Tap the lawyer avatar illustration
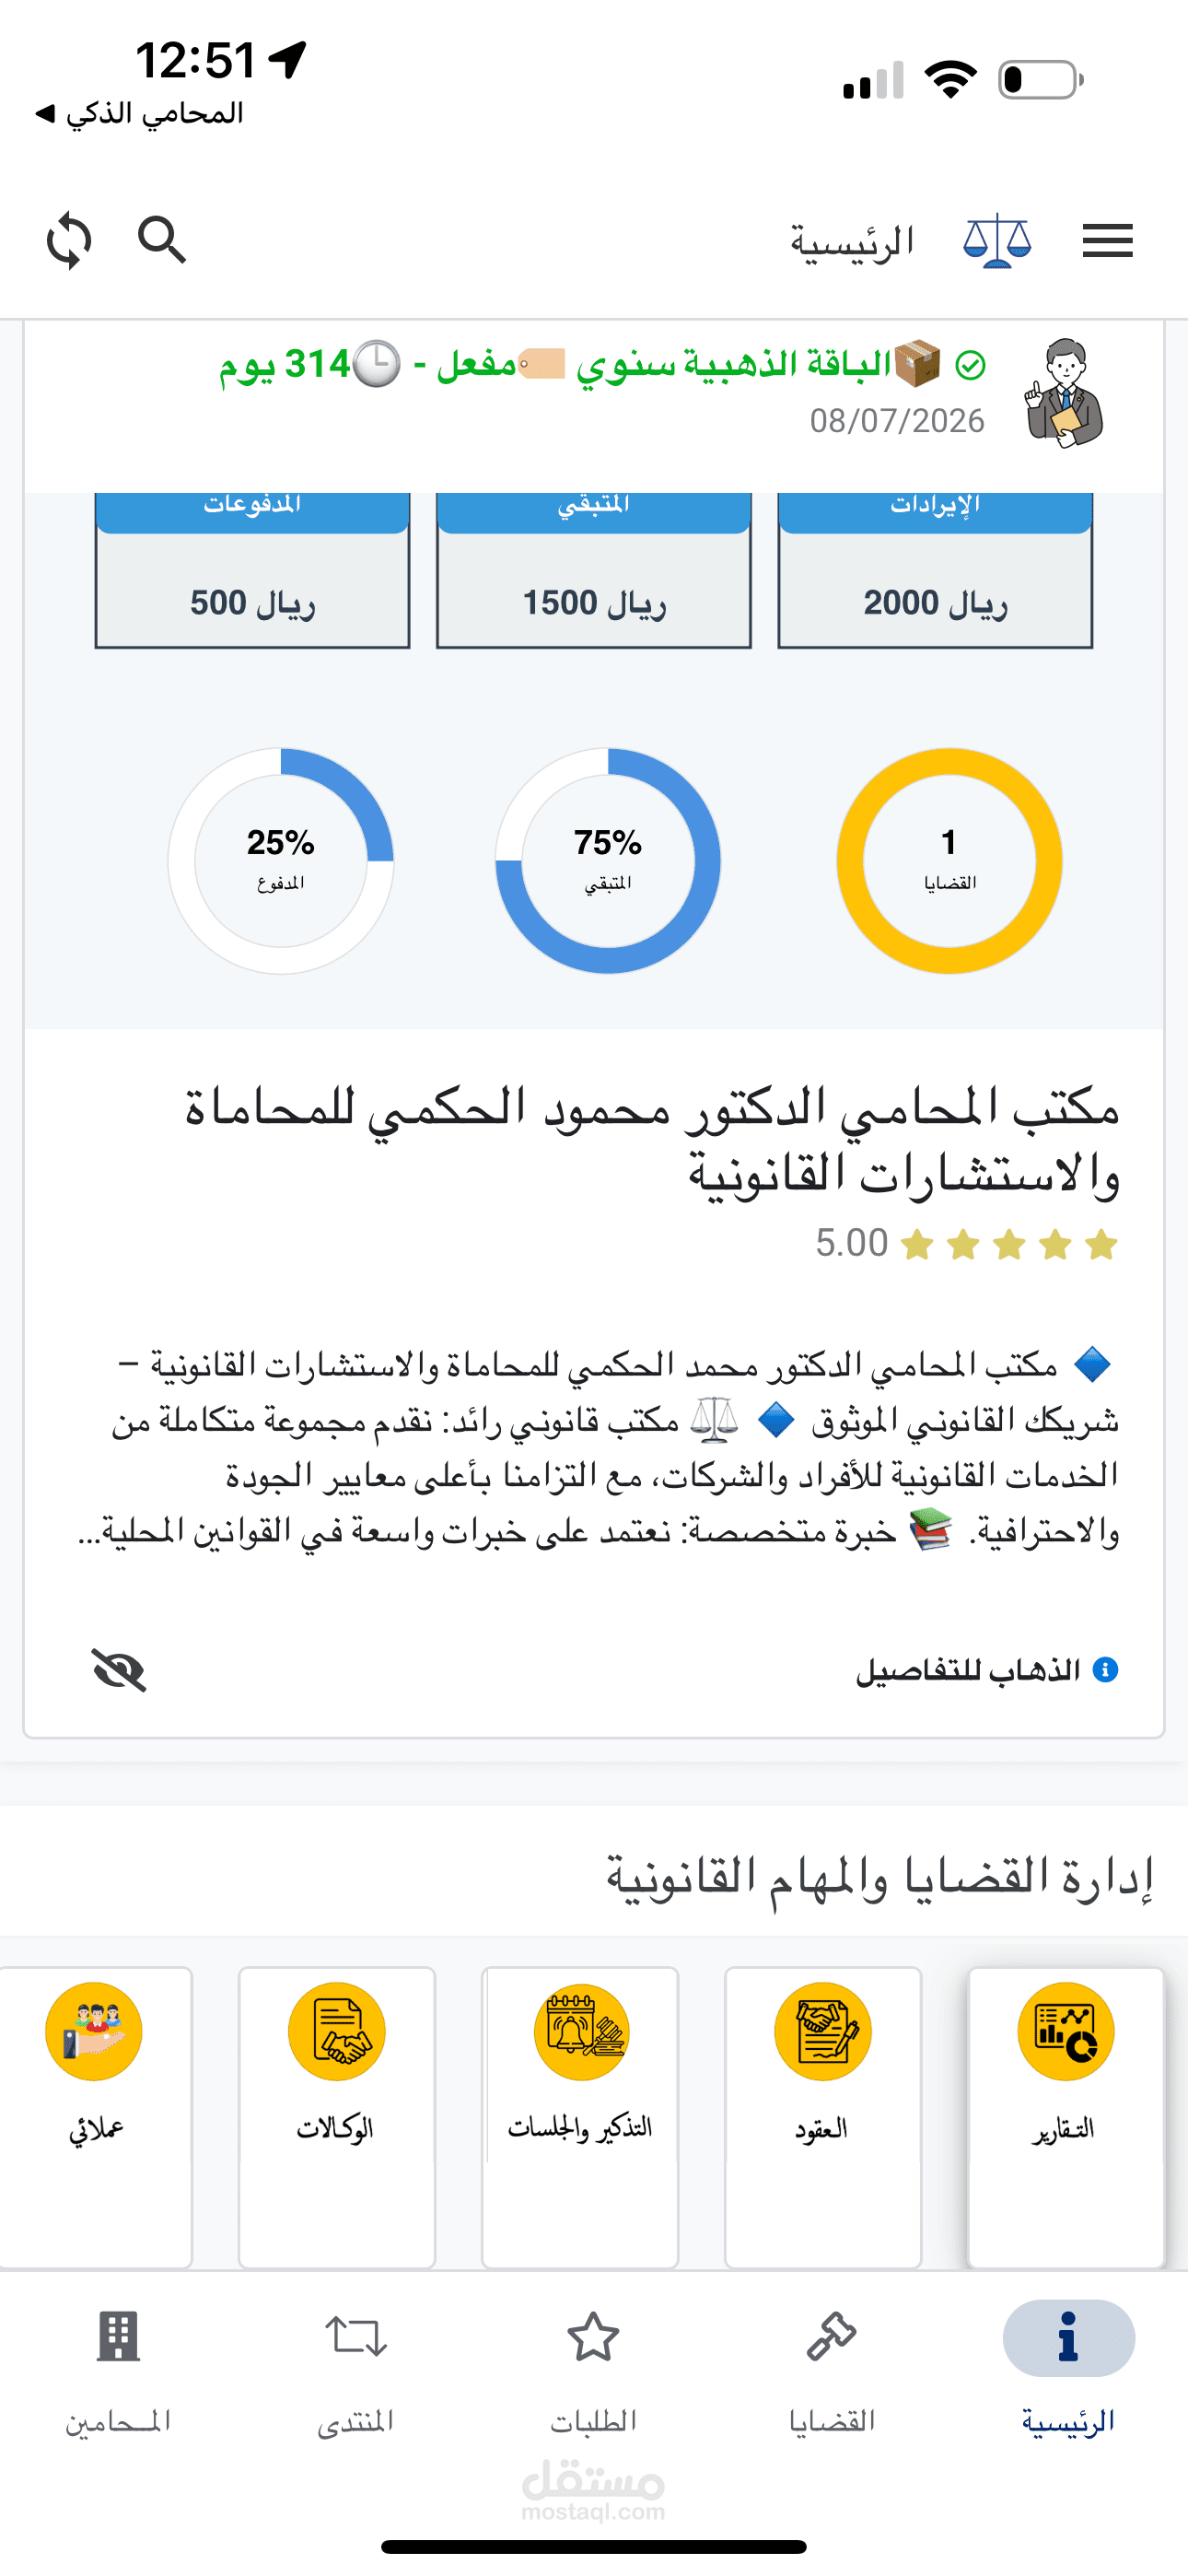This screenshot has height=2576, width=1188. click(1063, 394)
